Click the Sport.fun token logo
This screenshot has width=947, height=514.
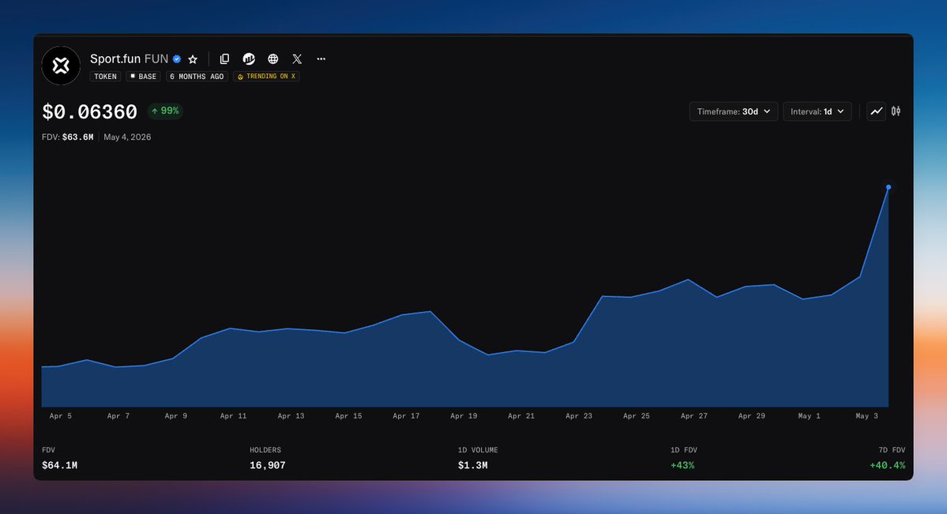[x=61, y=66]
